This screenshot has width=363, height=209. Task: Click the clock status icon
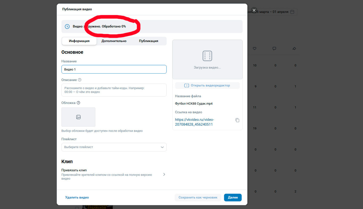tap(67, 27)
